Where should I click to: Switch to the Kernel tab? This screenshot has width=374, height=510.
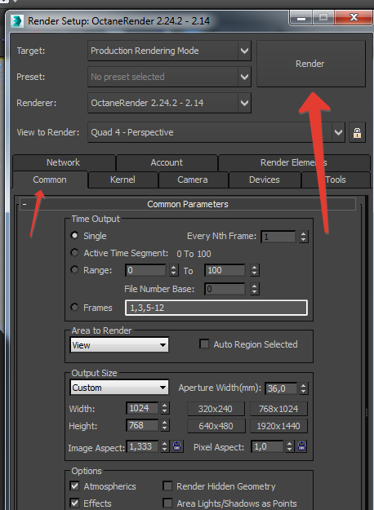coord(122,180)
